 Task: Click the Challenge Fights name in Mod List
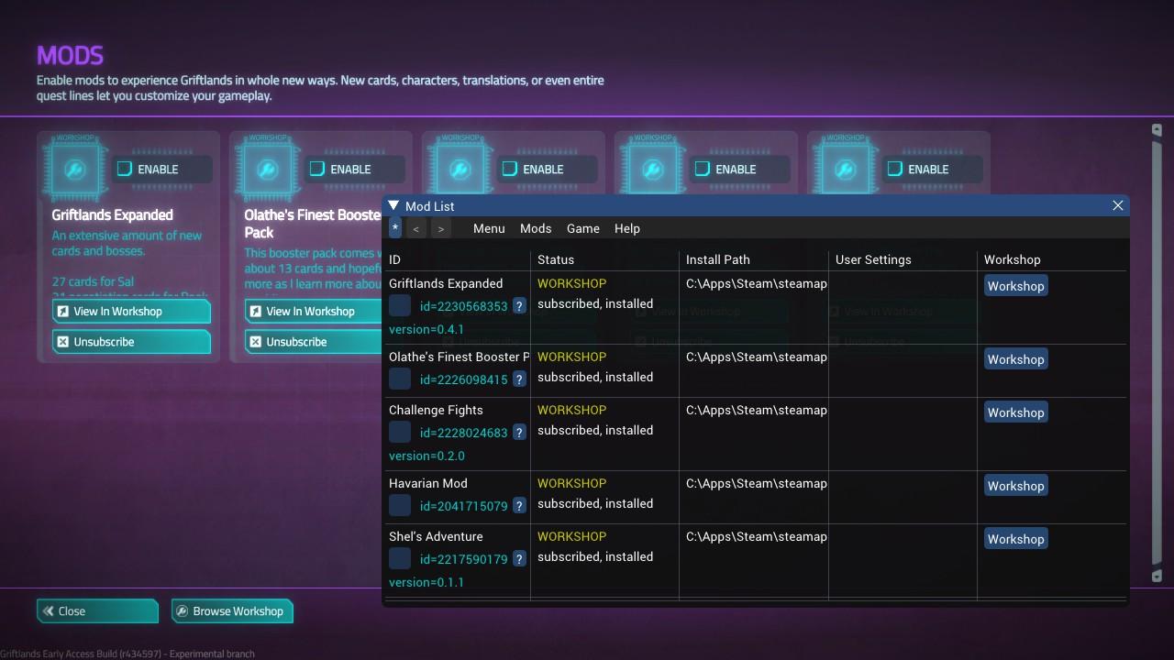(436, 410)
